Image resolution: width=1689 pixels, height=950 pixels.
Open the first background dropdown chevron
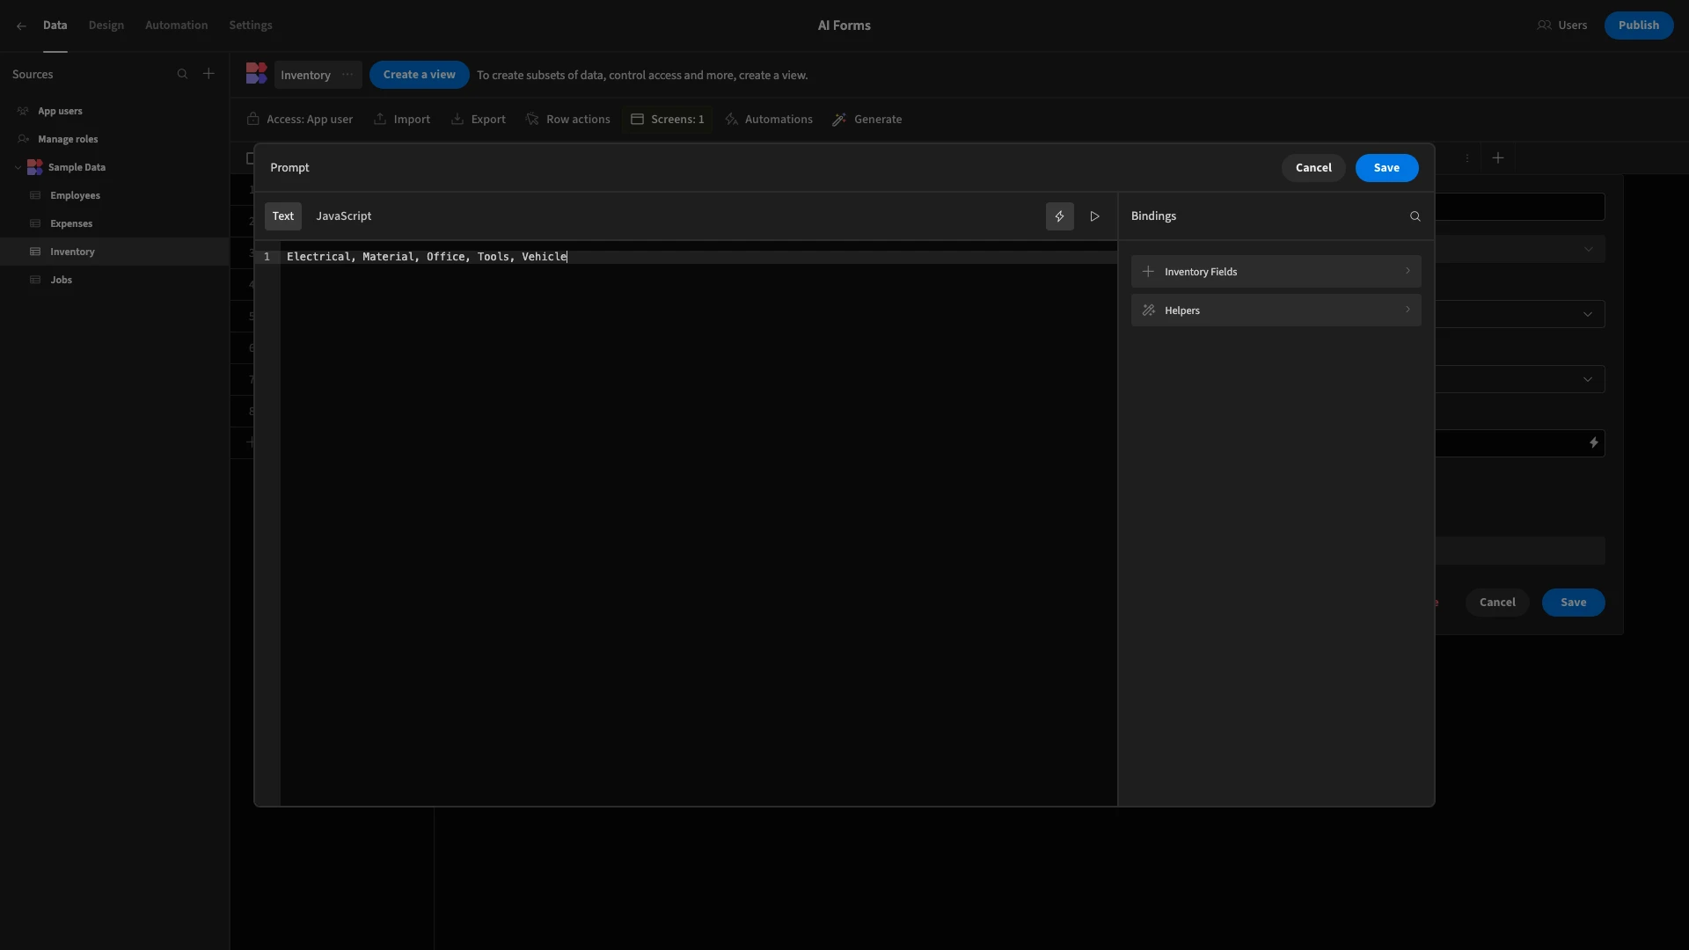[1588, 249]
